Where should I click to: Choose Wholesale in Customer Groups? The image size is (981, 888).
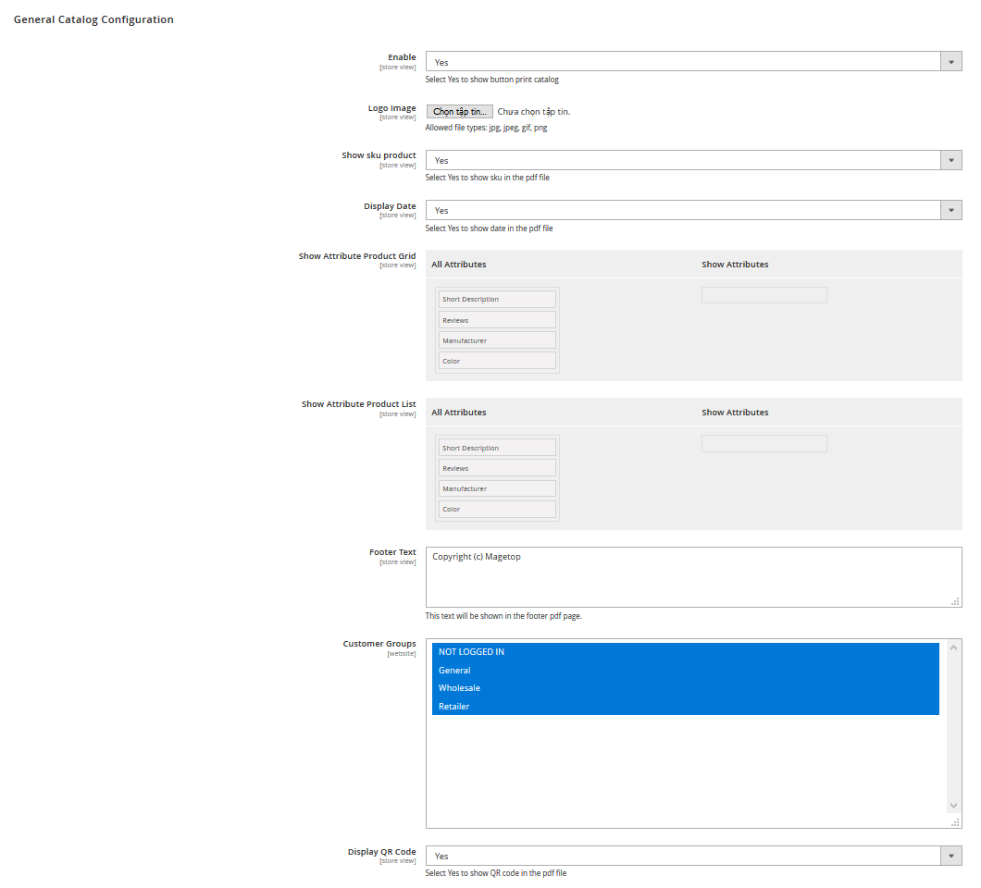click(x=685, y=688)
